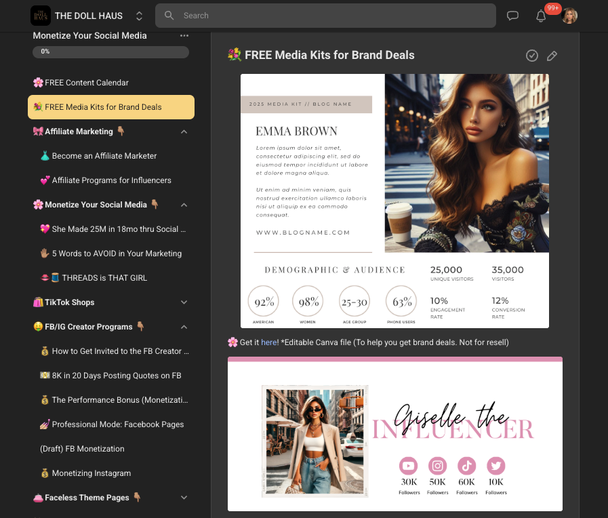
Task: Open the notifications bell
Action: [541, 16]
